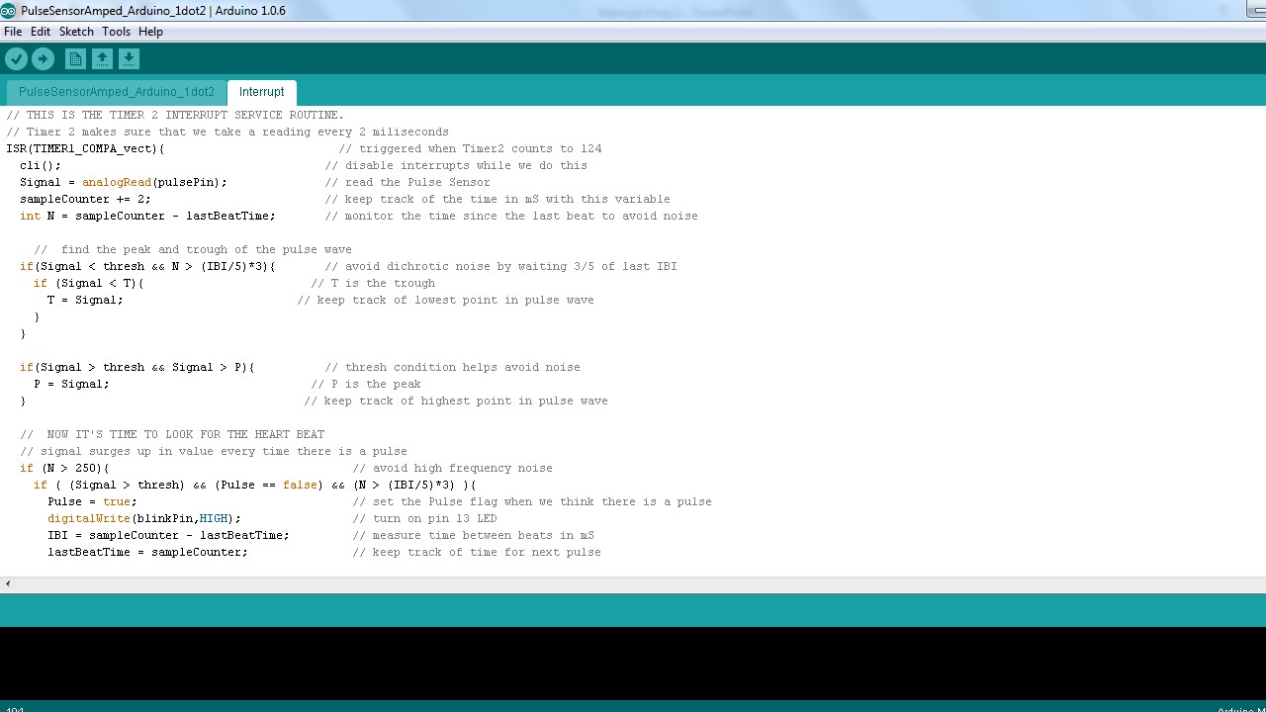Click the left horizontal scrollbar arrow
The width and height of the screenshot is (1266, 712).
point(7,583)
